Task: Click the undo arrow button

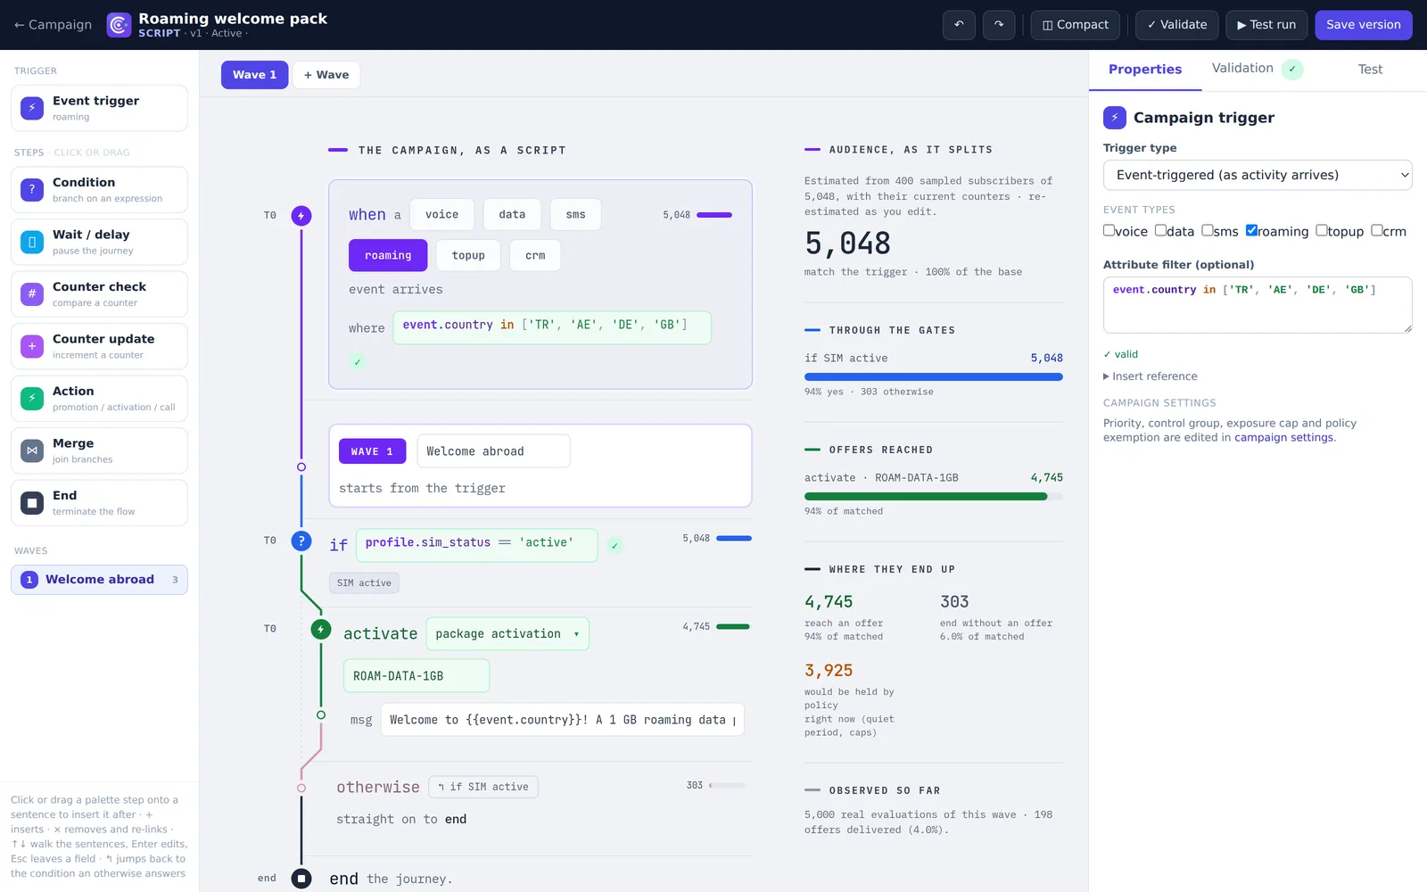Action: [x=959, y=25]
